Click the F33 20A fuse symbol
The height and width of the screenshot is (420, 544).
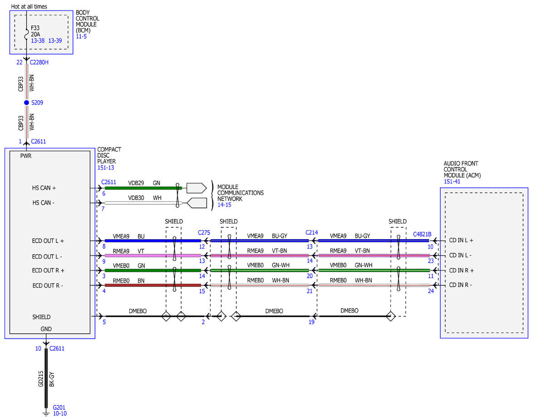click(26, 34)
